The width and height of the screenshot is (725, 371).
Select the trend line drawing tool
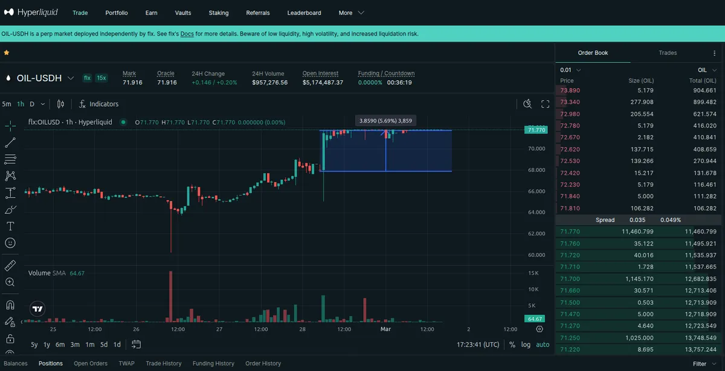click(x=10, y=142)
